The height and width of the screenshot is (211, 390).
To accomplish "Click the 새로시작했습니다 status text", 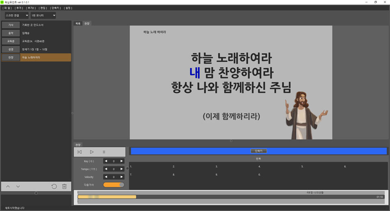I will (15, 208).
